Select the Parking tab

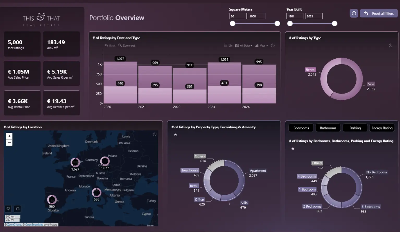pos(355,128)
